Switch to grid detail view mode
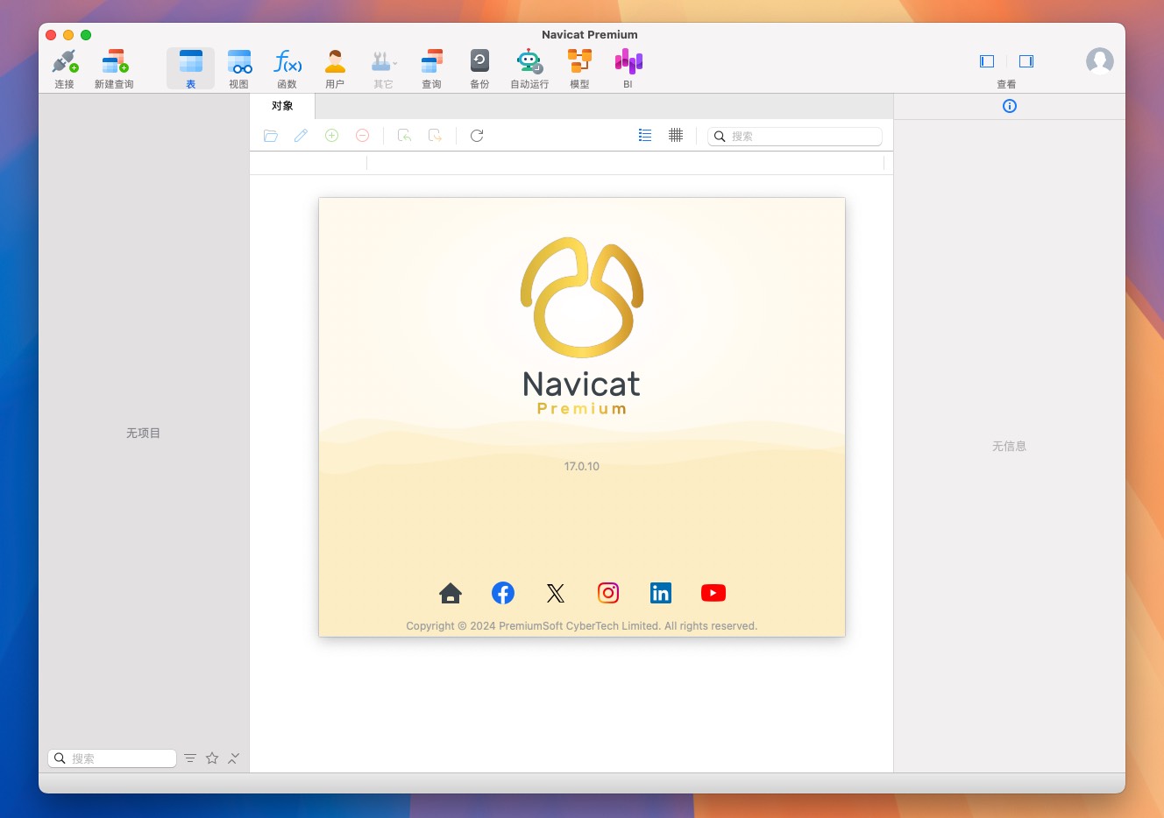This screenshot has width=1164, height=818. point(676,136)
